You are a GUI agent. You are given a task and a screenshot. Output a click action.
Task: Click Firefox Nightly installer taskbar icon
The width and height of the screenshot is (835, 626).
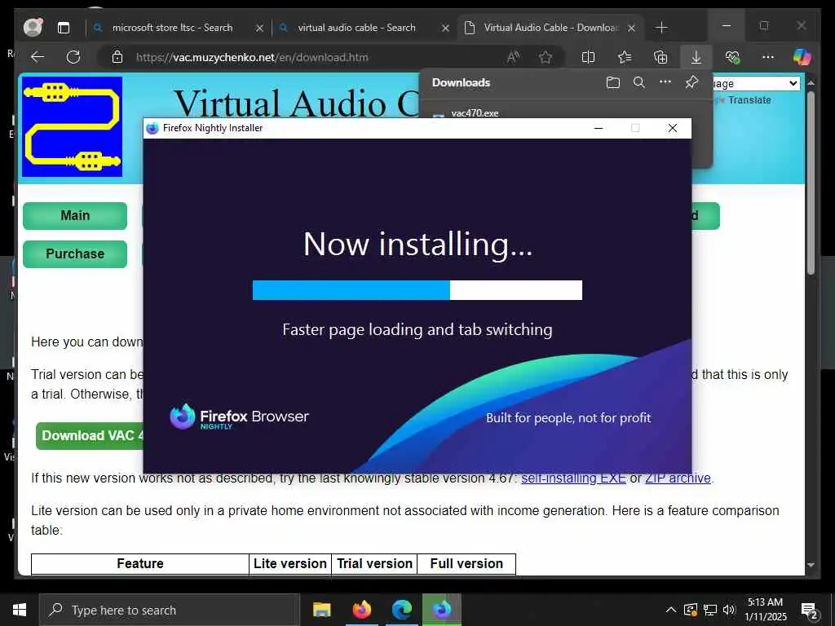pos(441,610)
